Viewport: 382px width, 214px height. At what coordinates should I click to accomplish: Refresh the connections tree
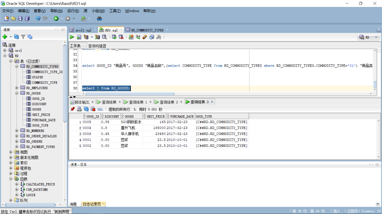(16, 36)
